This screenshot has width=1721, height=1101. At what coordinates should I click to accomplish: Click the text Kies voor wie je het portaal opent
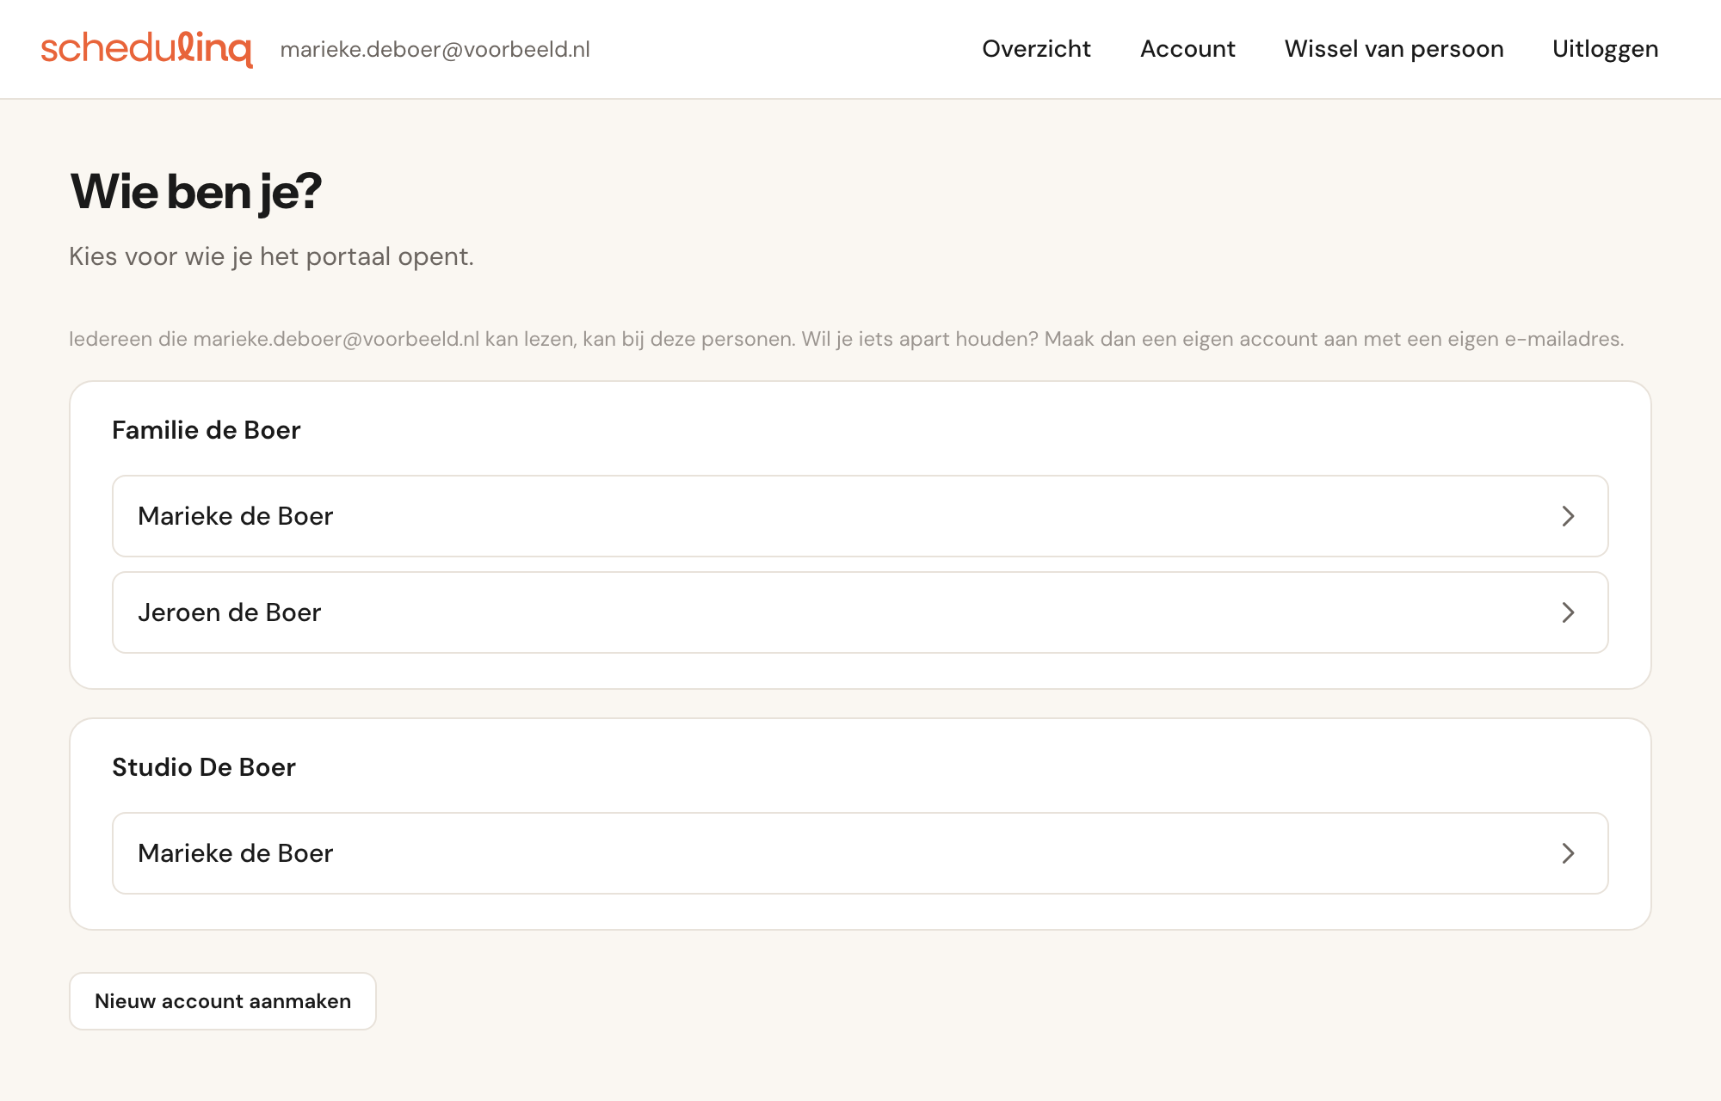pyautogui.click(x=271, y=256)
